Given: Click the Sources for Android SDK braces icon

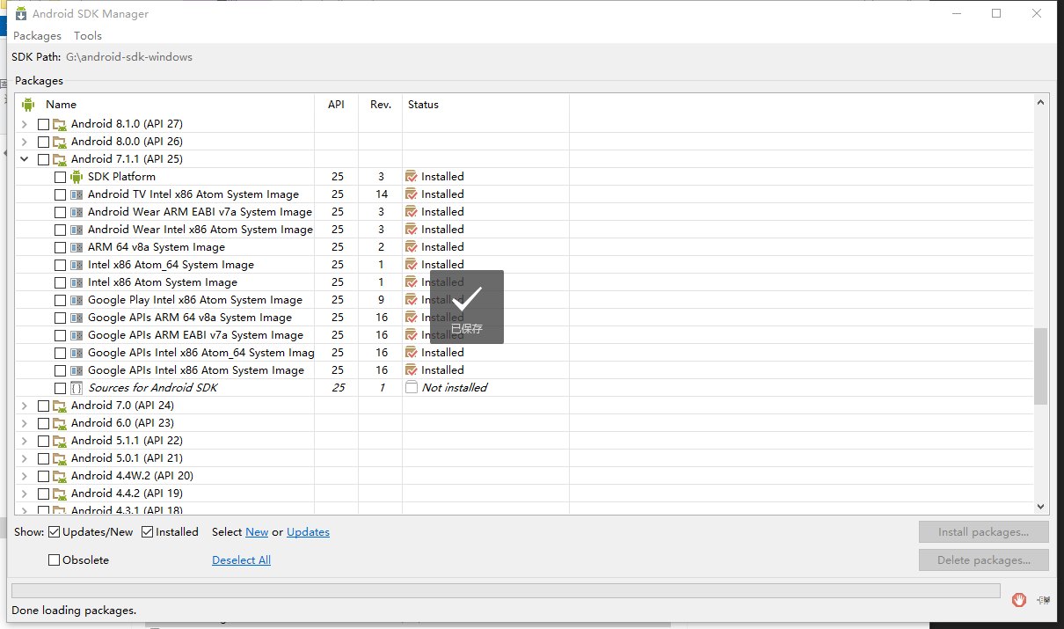Looking at the screenshot, I should pyautogui.click(x=77, y=388).
